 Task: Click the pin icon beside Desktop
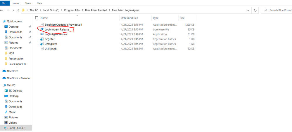(30, 27)
